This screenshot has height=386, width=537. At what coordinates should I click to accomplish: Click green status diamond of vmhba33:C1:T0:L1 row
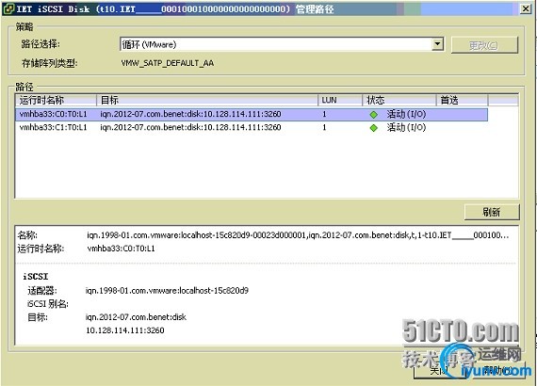coord(374,128)
